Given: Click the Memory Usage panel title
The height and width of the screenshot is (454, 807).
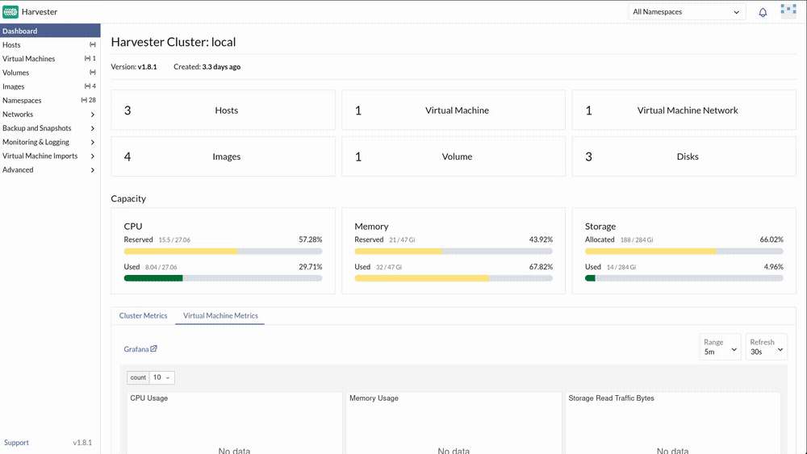Looking at the screenshot, I should pyautogui.click(x=374, y=398).
